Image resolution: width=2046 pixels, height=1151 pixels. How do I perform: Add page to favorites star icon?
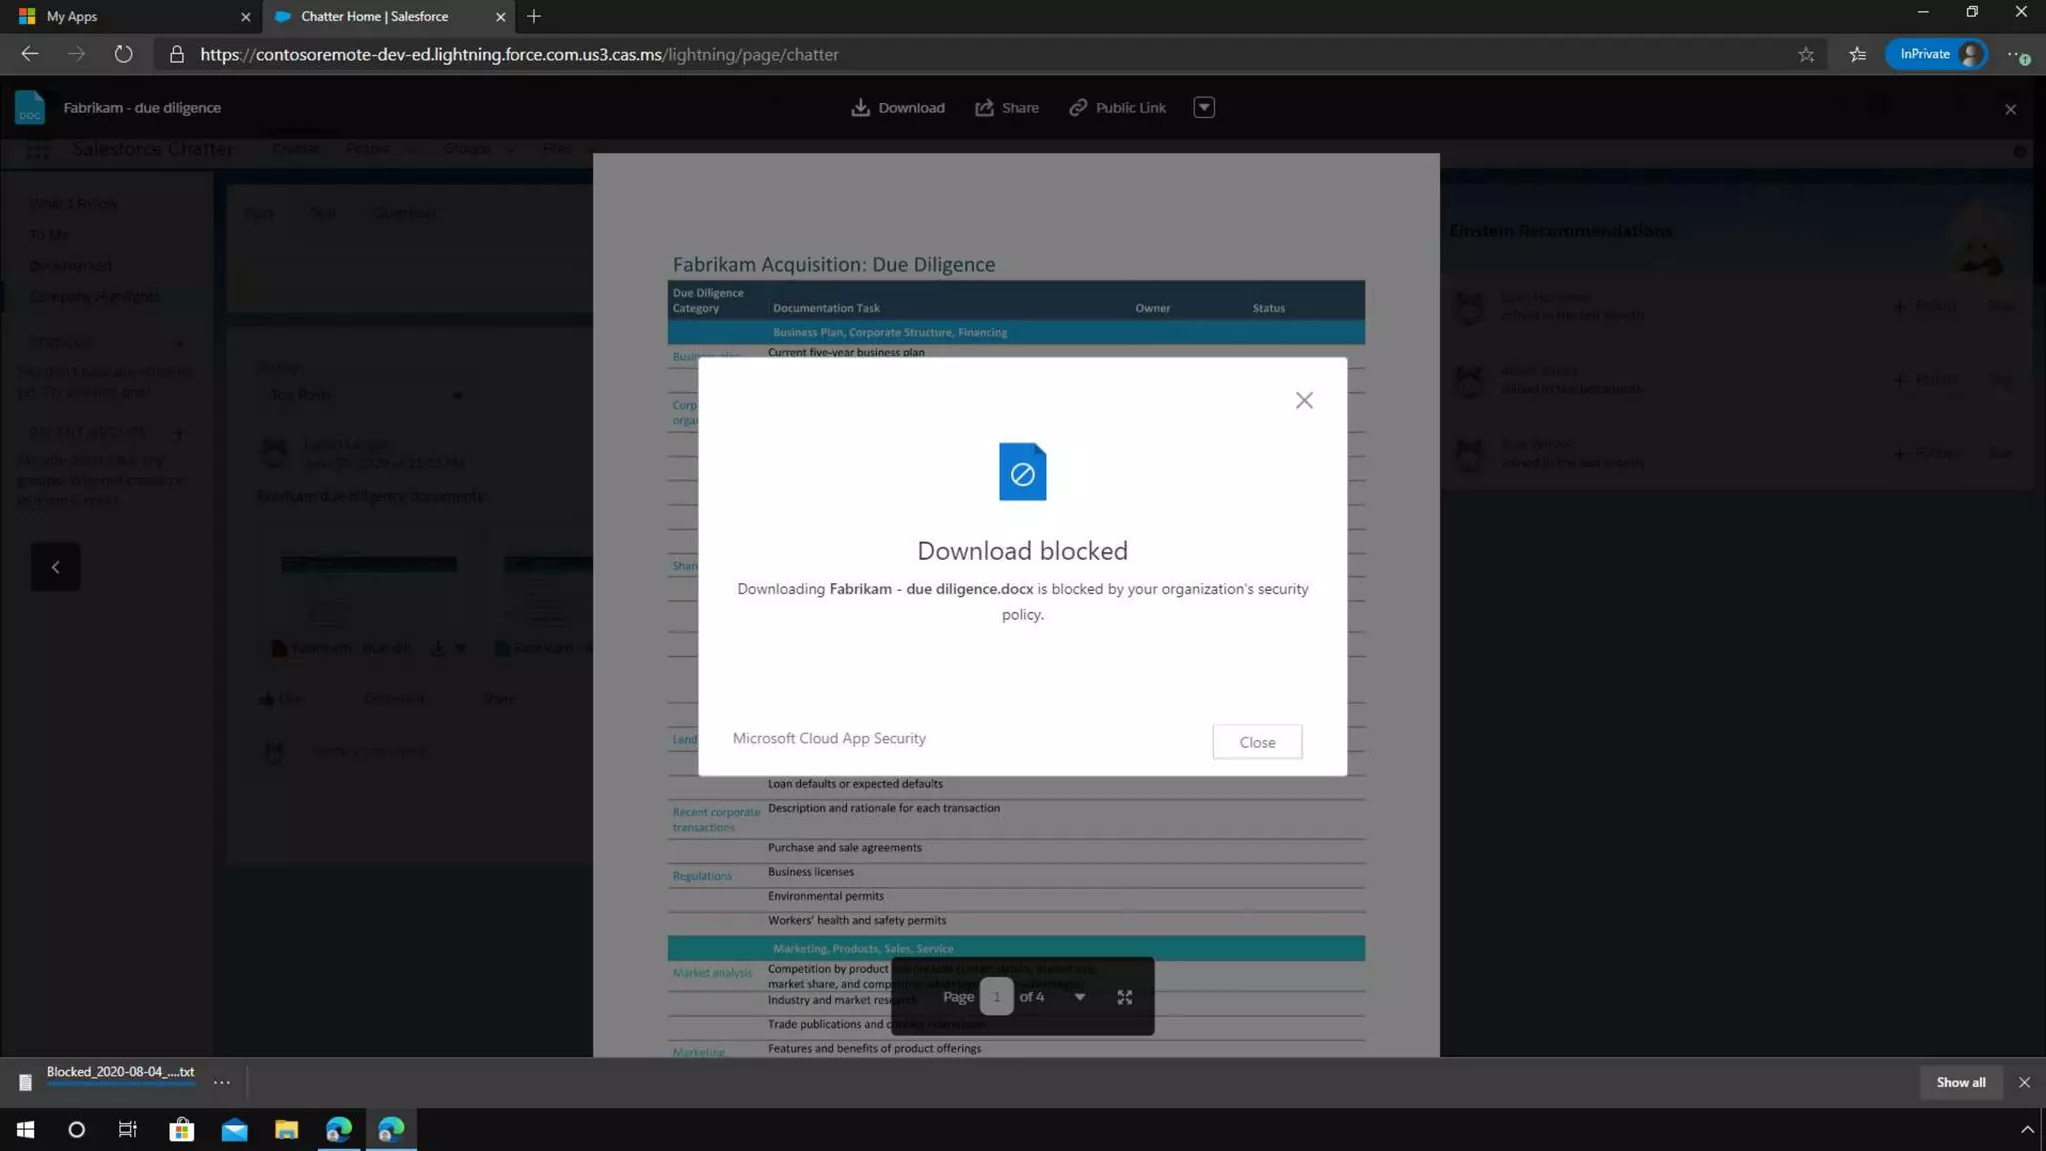click(1806, 55)
